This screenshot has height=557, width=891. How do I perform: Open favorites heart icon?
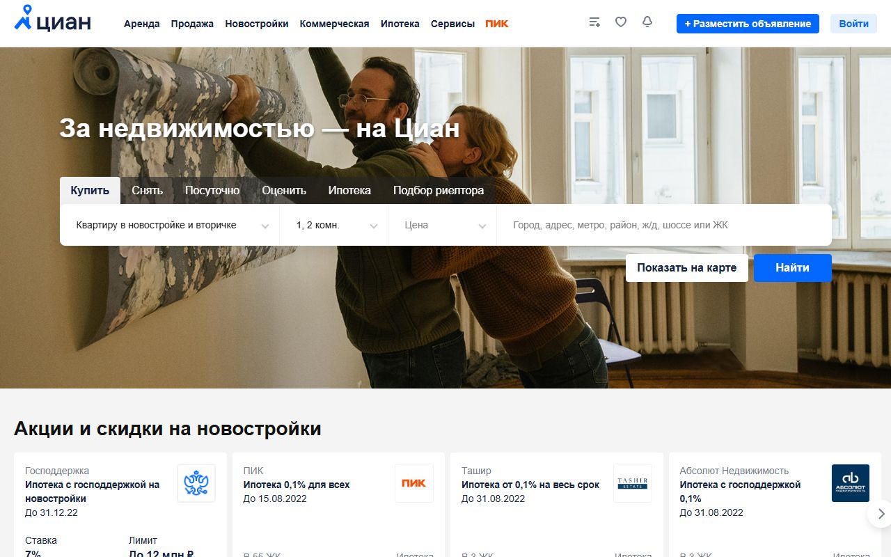[x=621, y=22]
